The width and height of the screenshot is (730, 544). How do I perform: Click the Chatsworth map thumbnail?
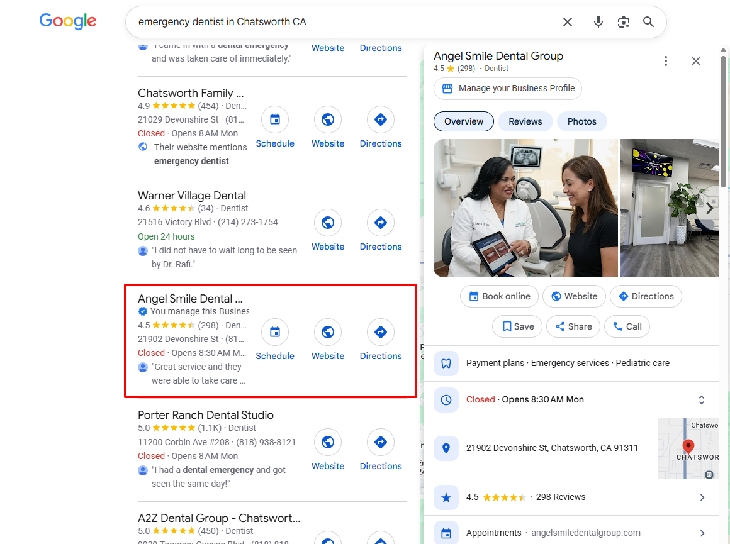(x=688, y=448)
